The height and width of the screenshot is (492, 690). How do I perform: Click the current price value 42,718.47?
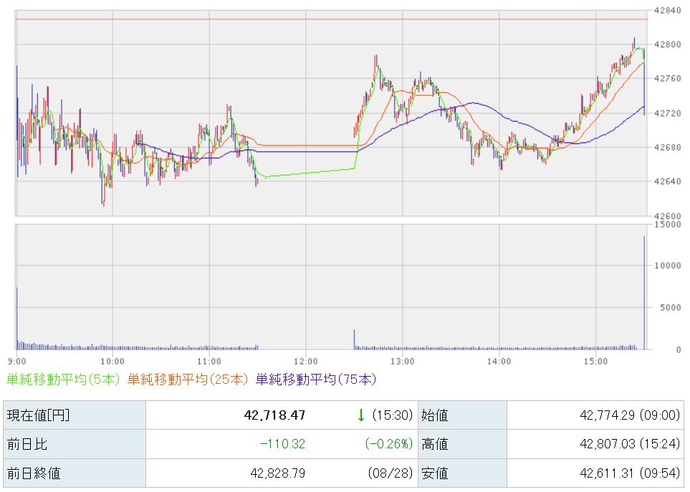coord(274,415)
